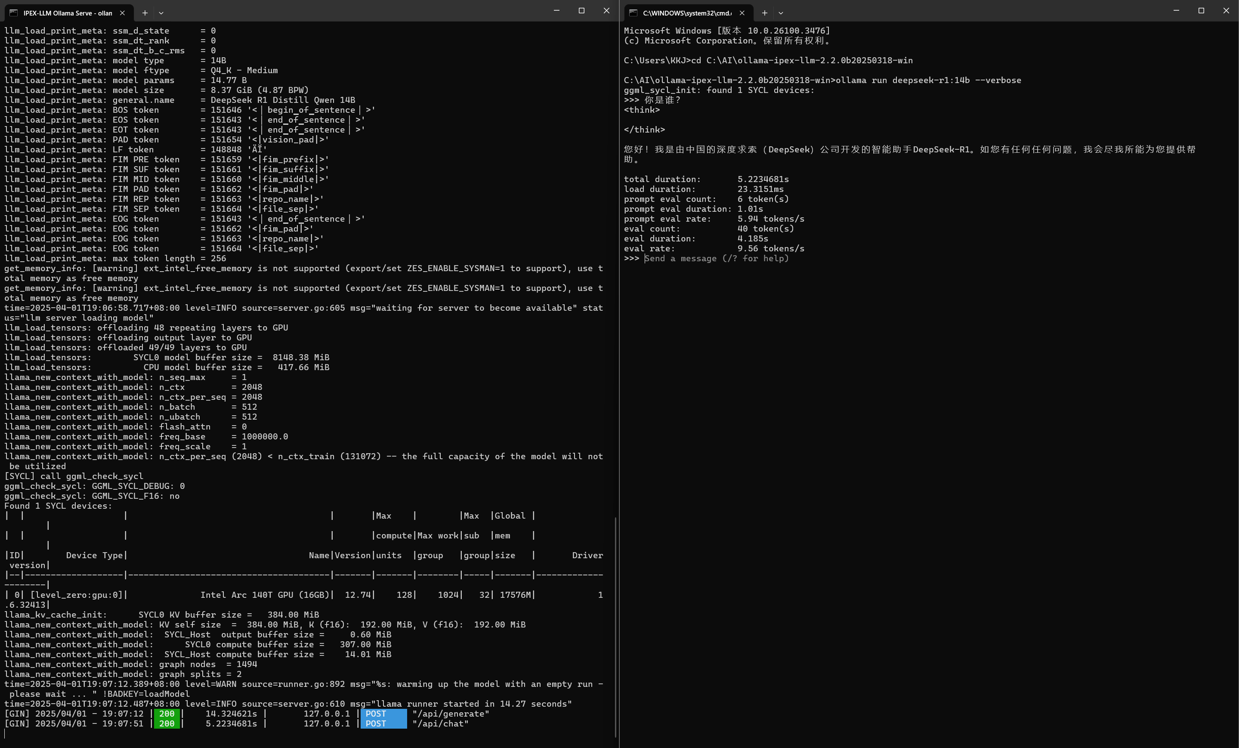Maximize the IPEX-LLM Ollama Serve window

pyautogui.click(x=581, y=11)
